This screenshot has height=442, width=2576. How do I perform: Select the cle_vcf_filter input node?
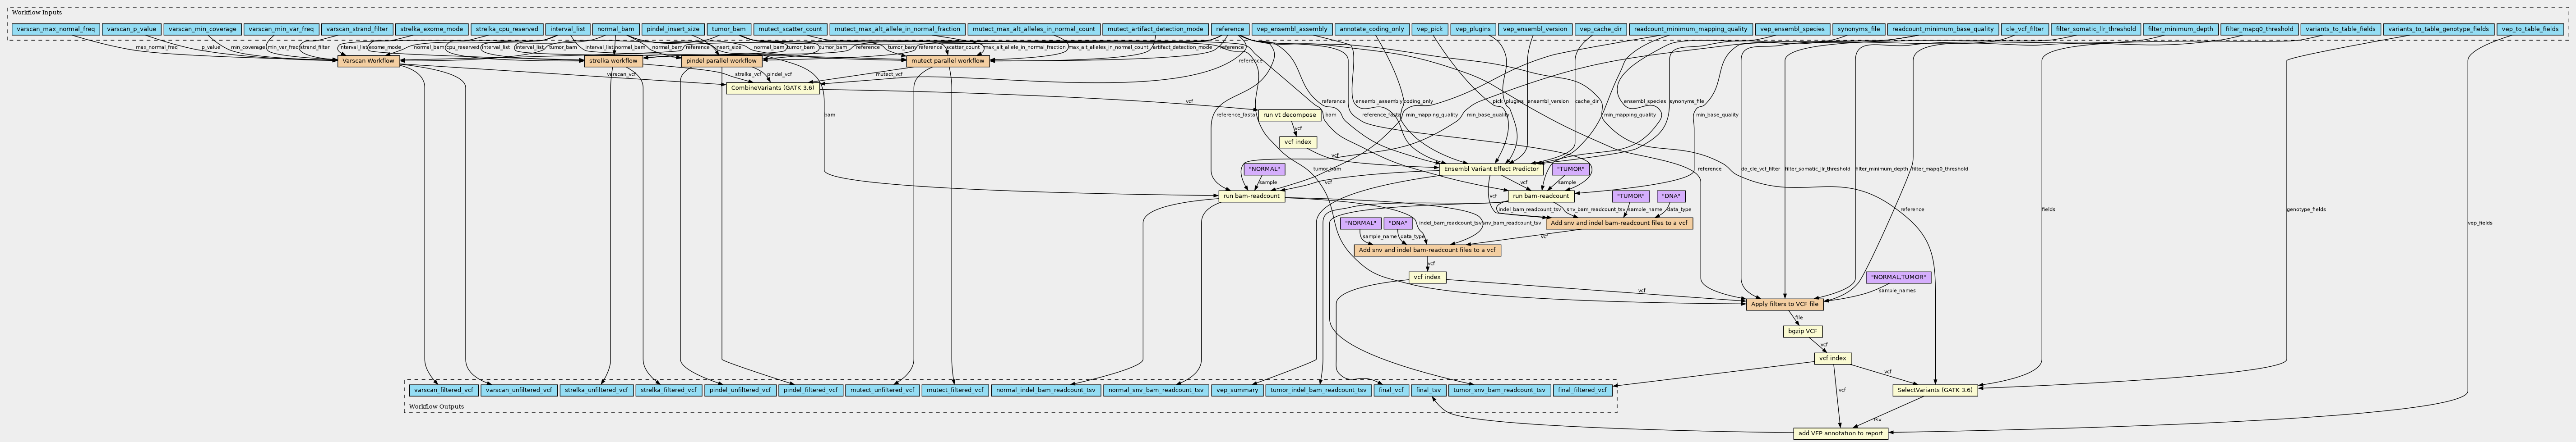click(2025, 30)
